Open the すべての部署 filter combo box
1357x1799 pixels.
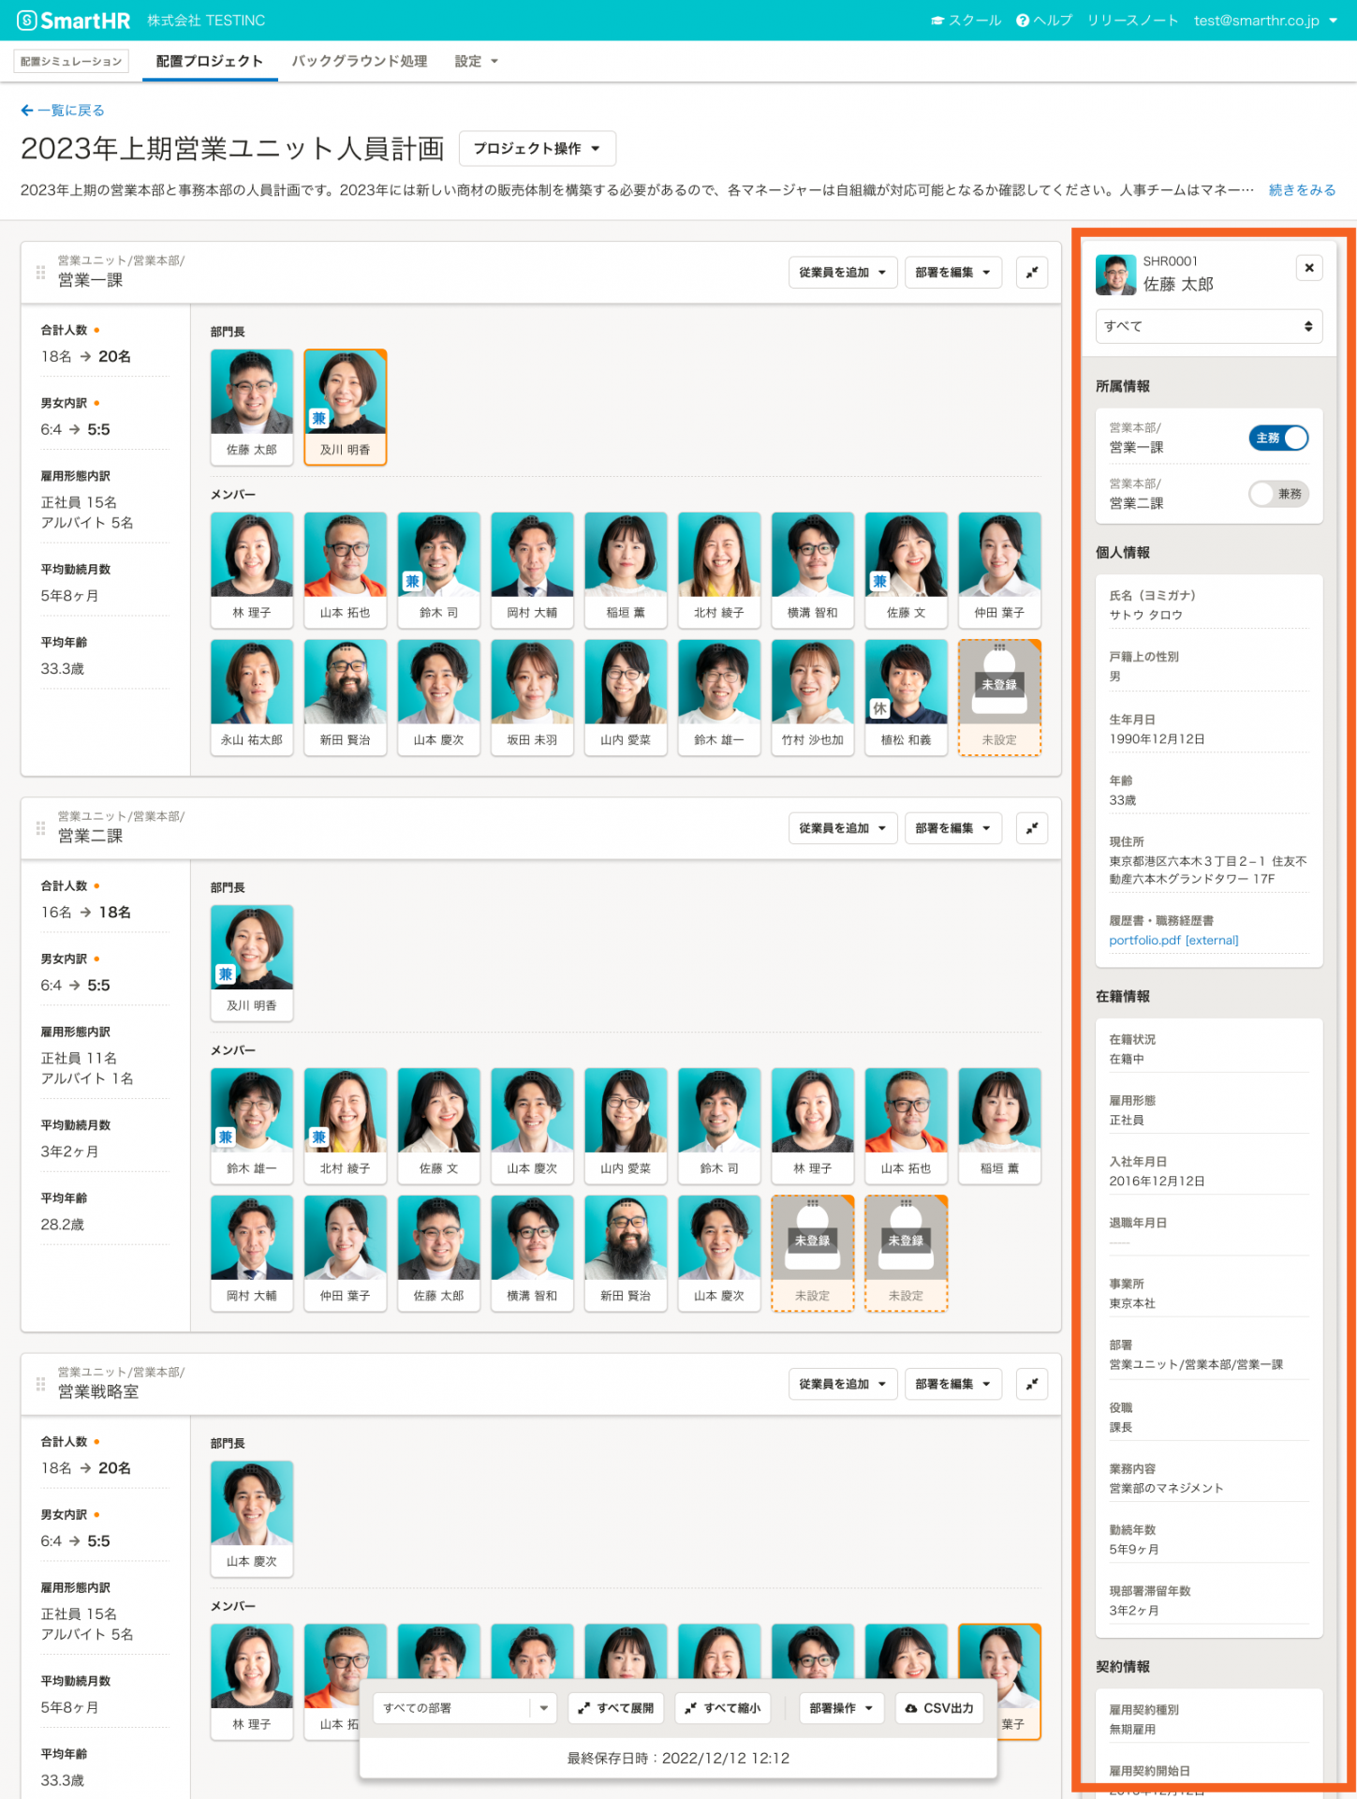(x=465, y=1708)
